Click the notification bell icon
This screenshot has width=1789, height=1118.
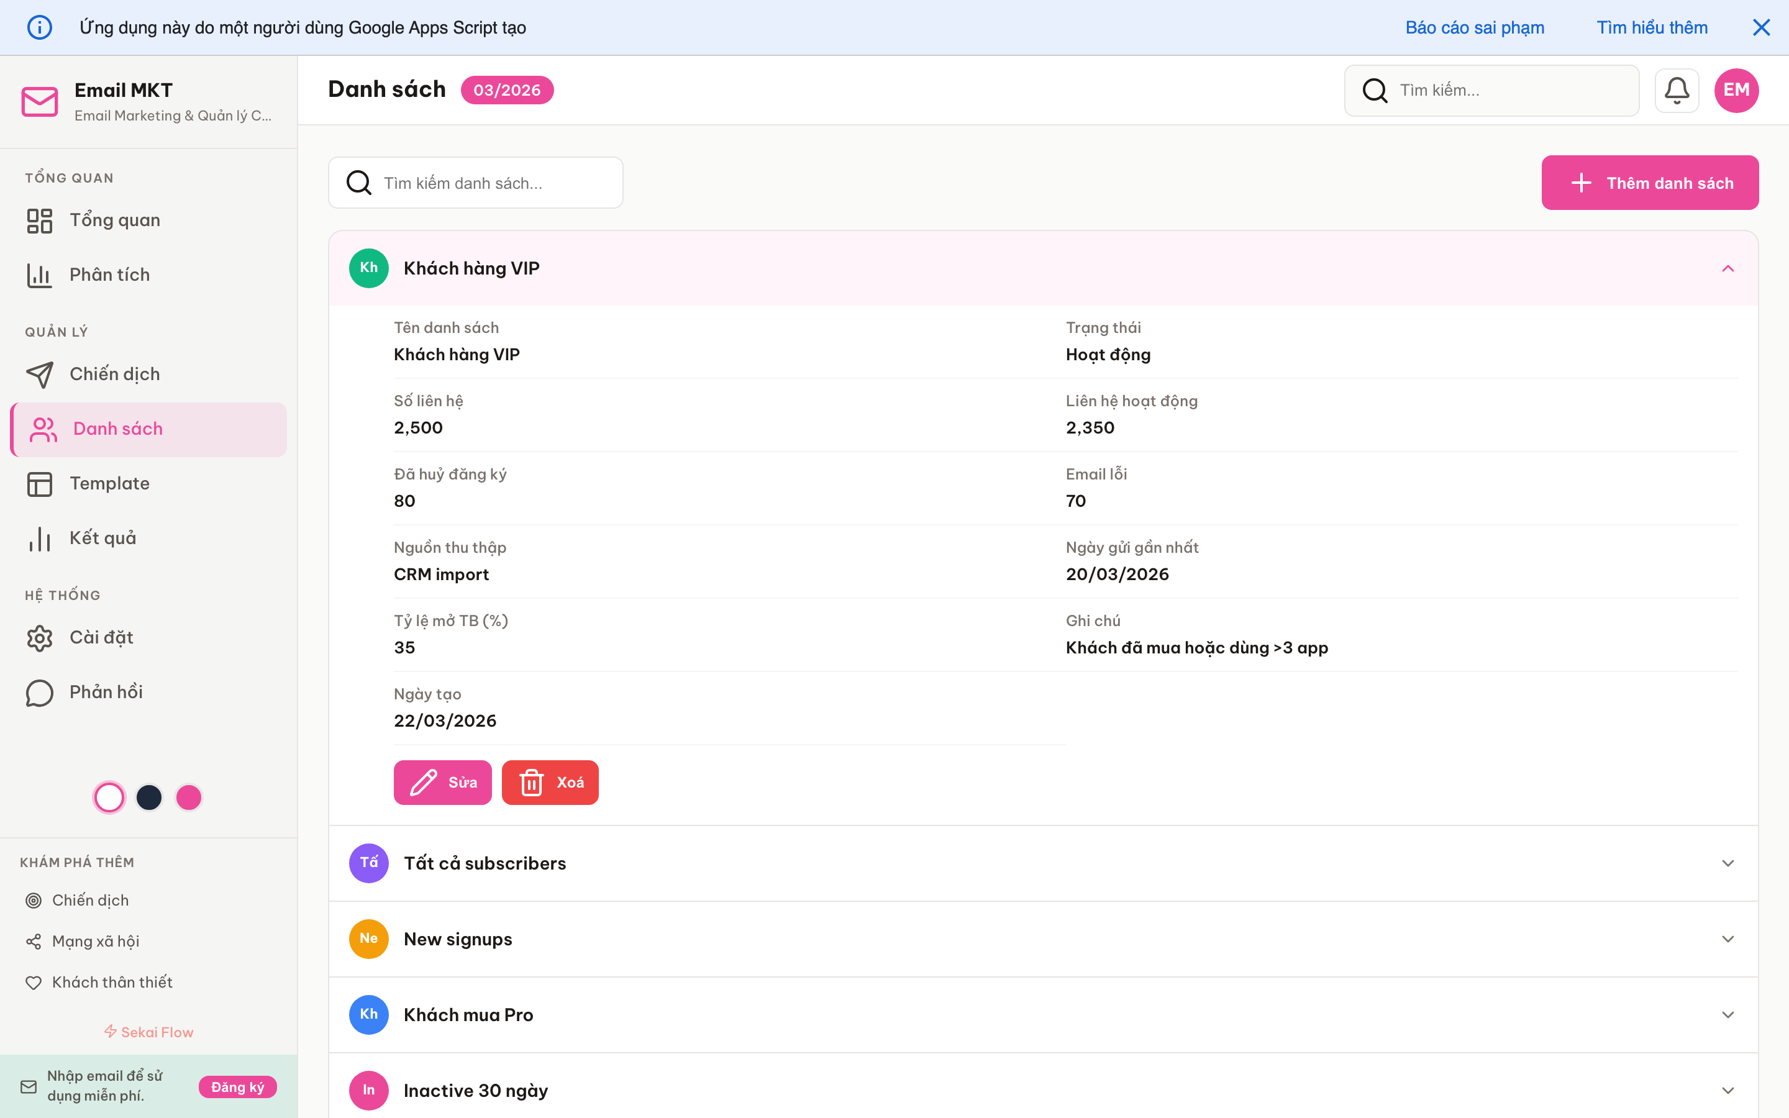tap(1677, 89)
